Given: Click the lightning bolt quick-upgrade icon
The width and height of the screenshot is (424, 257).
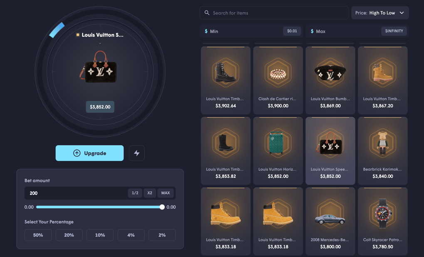Looking at the screenshot, I should (137, 153).
